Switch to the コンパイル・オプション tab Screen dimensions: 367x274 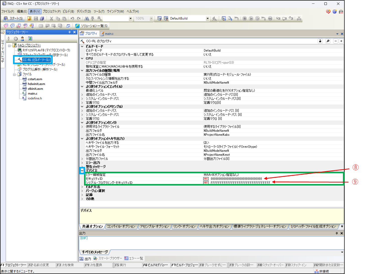pos(121,226)
